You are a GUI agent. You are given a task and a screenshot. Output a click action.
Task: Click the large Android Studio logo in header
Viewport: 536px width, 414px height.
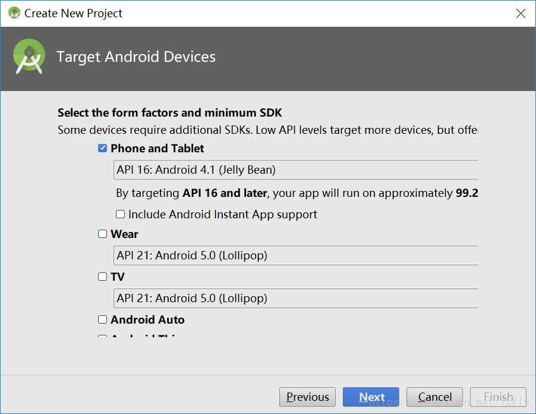pos(29,57)
